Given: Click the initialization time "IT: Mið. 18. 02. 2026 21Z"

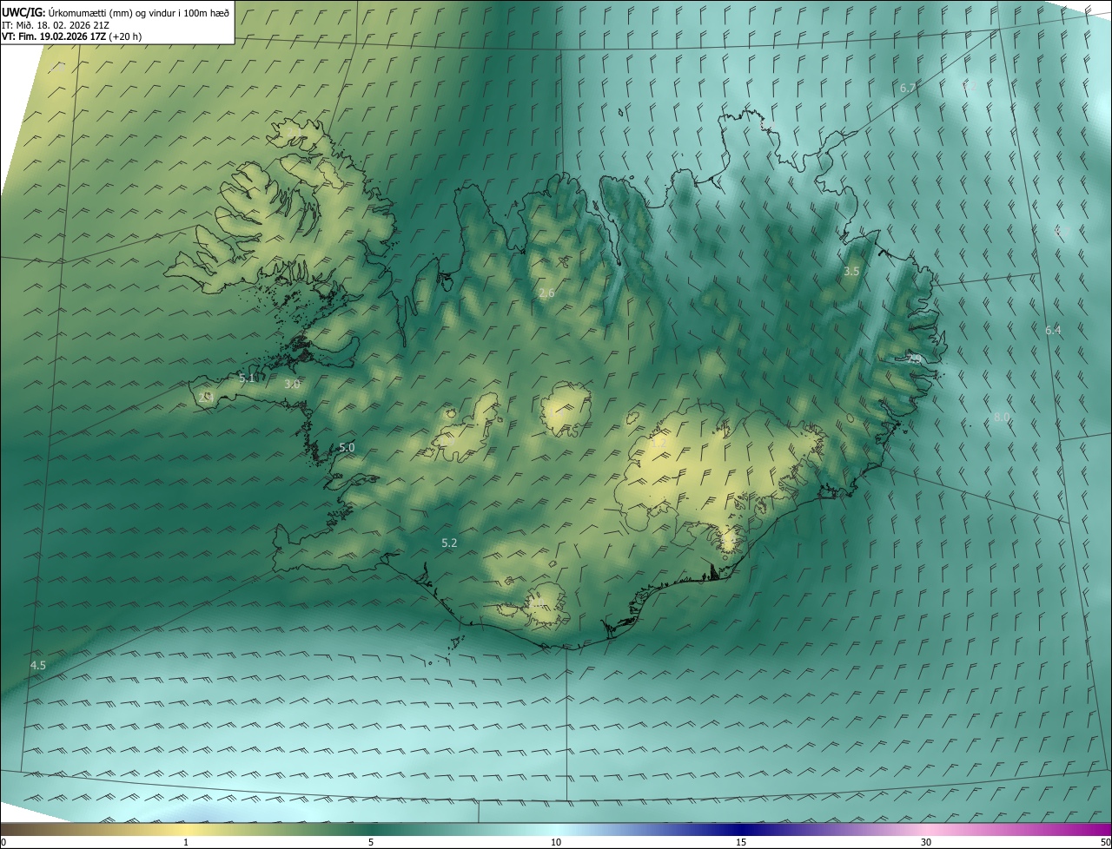Looking at the screenshot, I should (x=55, y=24).
